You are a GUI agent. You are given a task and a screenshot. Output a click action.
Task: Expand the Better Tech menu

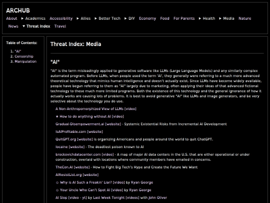107,19
